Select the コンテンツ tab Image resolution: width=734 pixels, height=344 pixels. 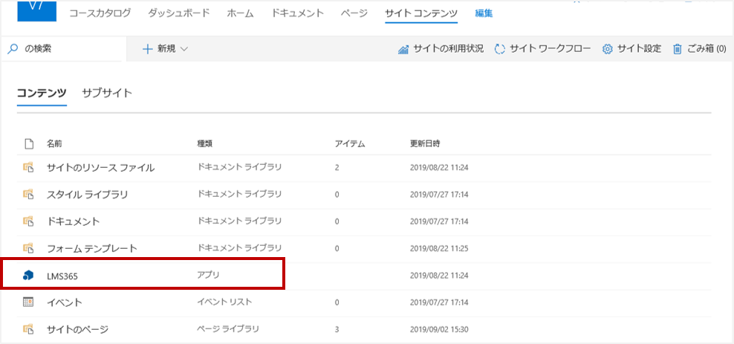pos(42,93)
